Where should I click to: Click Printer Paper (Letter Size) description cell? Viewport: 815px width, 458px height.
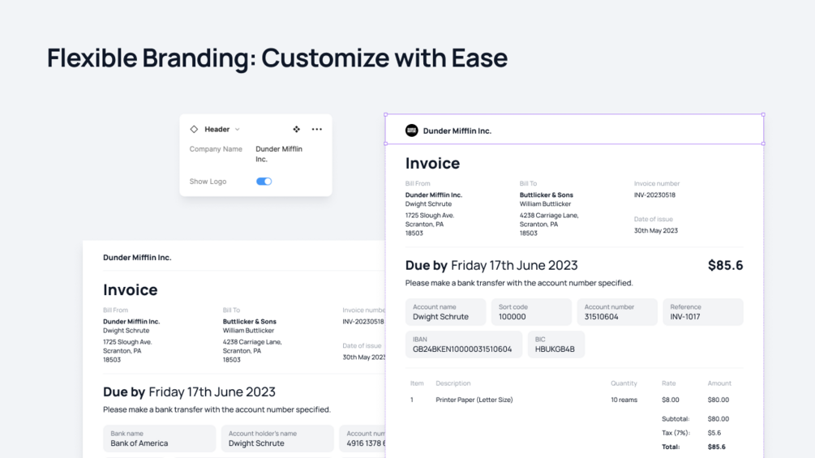point(474,400)
